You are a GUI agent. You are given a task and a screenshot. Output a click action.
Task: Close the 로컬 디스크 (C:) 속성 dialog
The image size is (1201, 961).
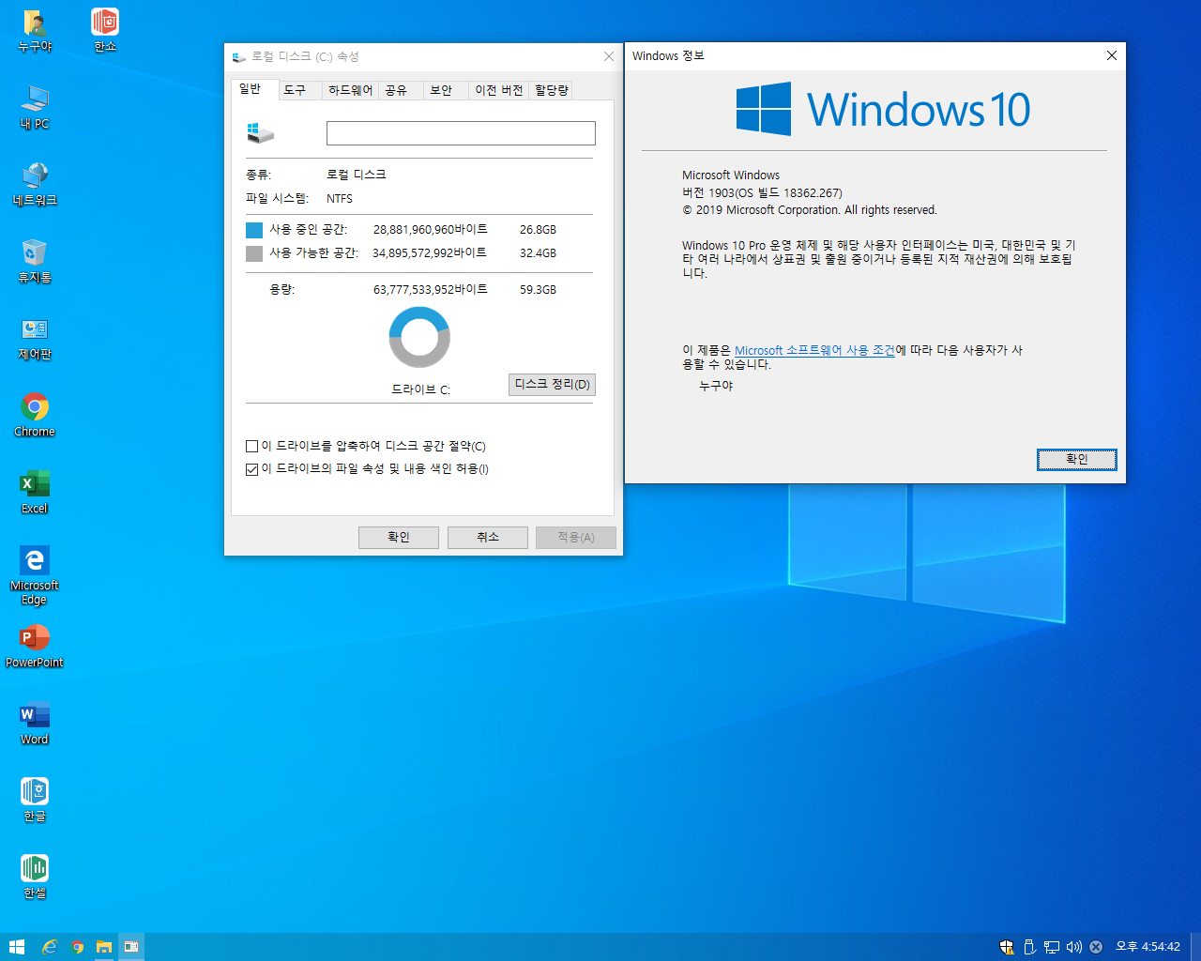point(609,56)
